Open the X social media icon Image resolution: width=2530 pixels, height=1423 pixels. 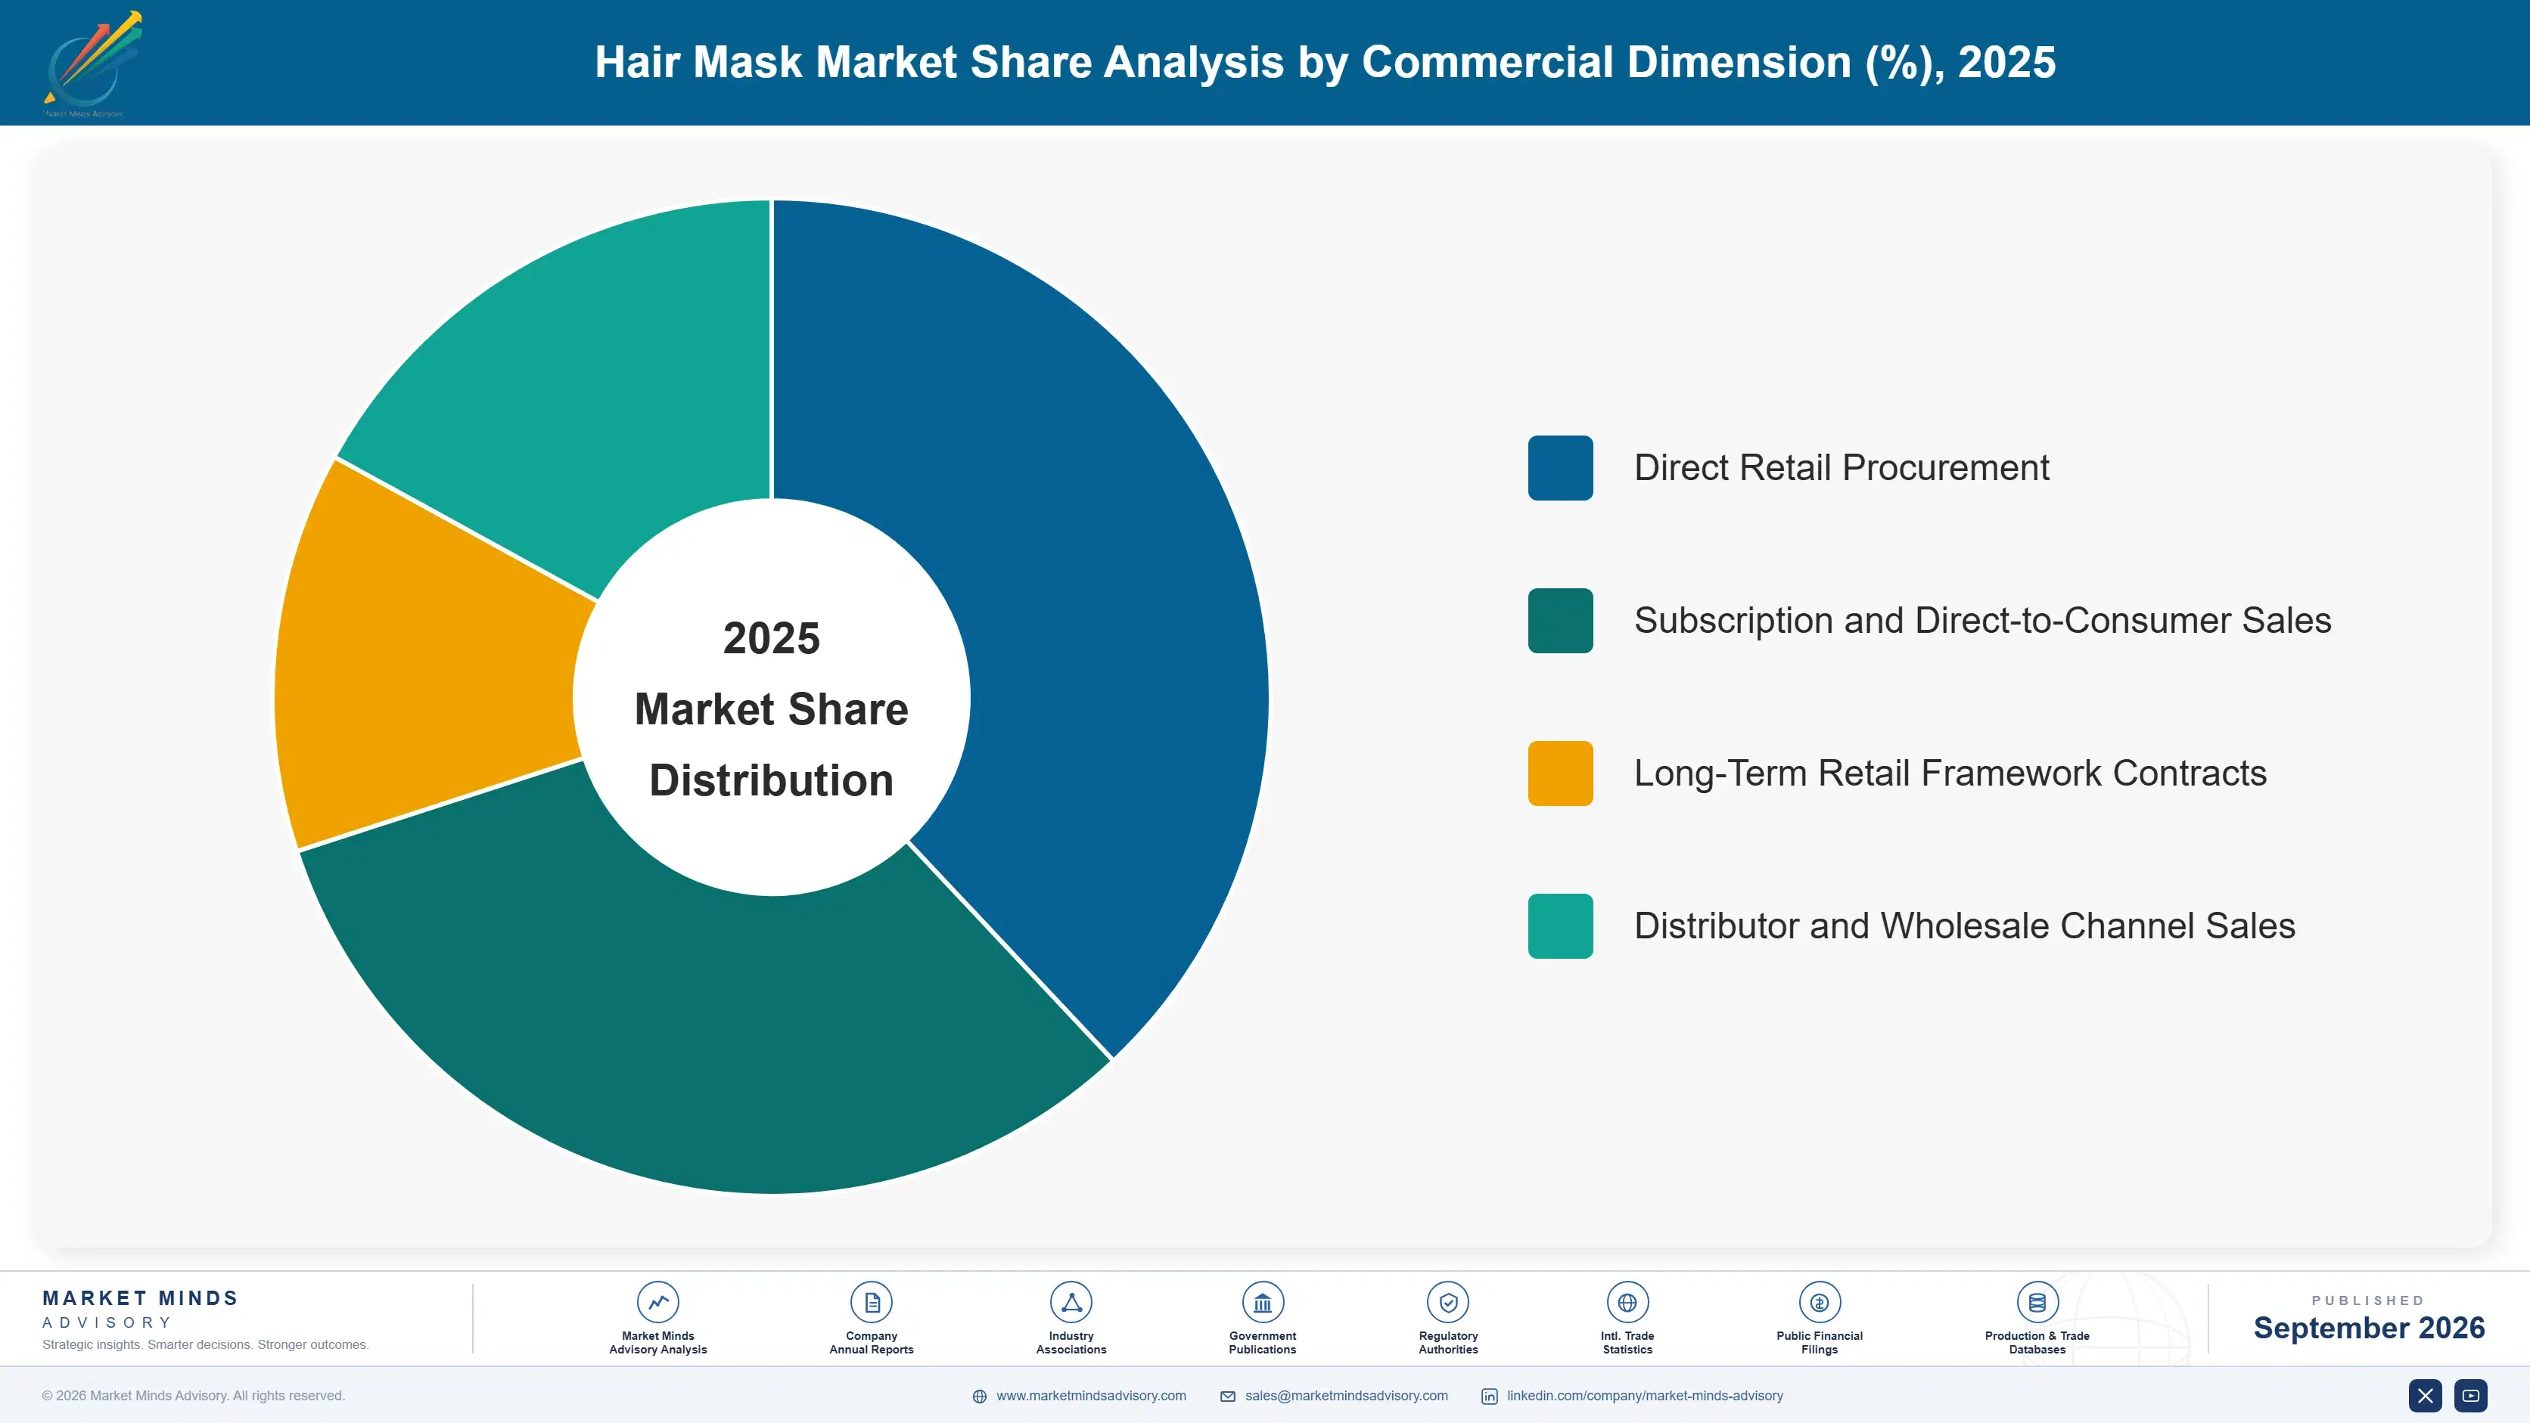[x=2425, y=1396]
